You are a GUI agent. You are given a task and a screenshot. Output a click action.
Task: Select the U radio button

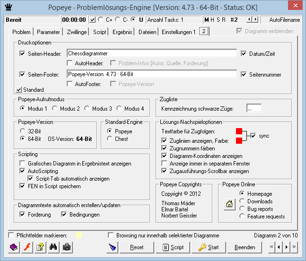pos(133,19)
